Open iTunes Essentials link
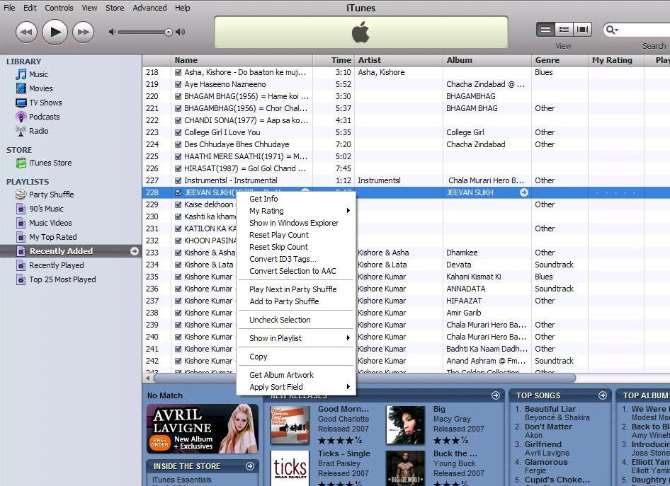 (181, 480)
